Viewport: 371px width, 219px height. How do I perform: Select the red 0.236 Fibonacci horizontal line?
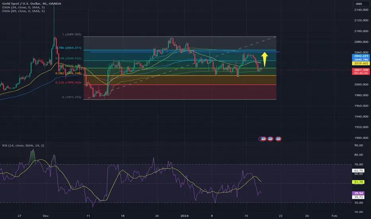[x=180, y=84]
